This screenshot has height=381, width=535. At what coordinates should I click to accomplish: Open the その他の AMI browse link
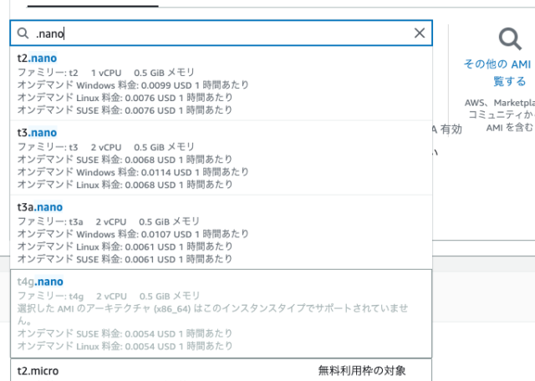click(497, 73)
